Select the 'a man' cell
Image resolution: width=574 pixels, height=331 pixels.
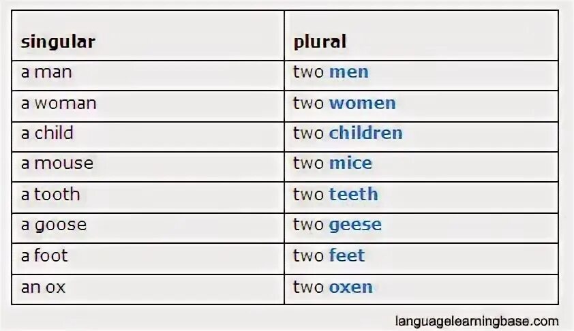coord(148,76)
